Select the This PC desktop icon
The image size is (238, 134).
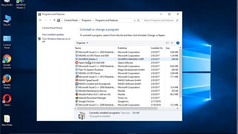(x=7, y=20)
